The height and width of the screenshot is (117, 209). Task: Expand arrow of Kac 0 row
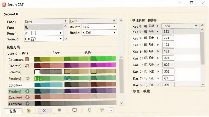pos(158,26)
